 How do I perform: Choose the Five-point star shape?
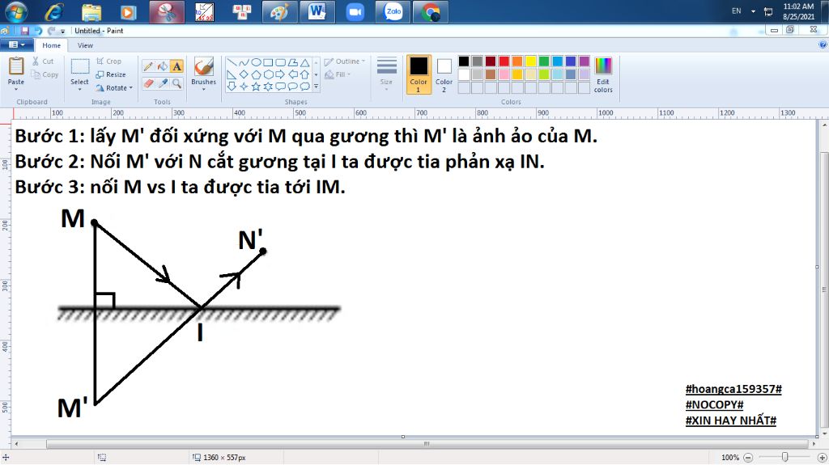[256, 87]
